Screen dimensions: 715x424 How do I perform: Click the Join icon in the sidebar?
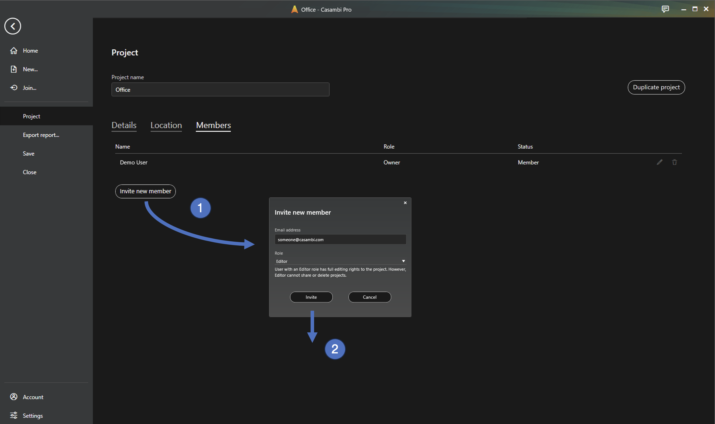click(x=14, y=88)
